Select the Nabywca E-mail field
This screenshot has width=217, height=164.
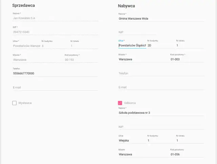click(161, 87)
